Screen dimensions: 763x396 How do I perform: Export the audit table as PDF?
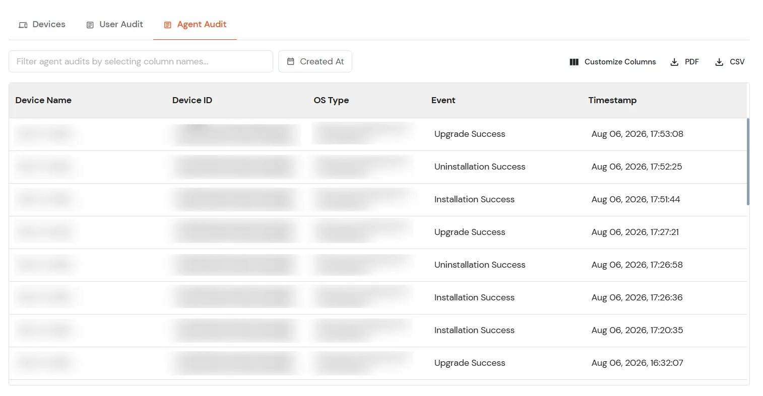684,62
